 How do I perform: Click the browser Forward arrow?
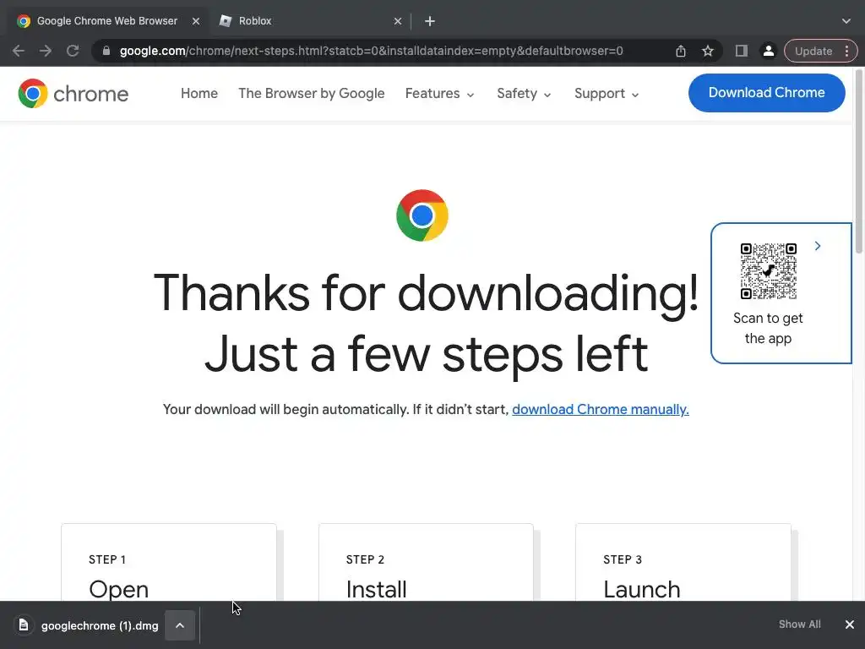46,51
